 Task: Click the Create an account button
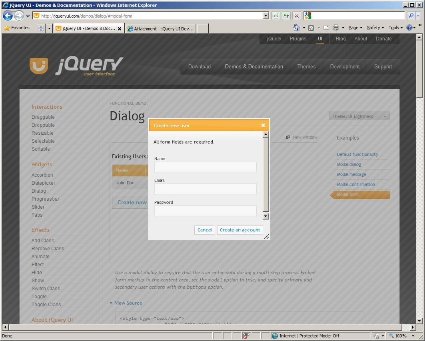click(239, 230)
